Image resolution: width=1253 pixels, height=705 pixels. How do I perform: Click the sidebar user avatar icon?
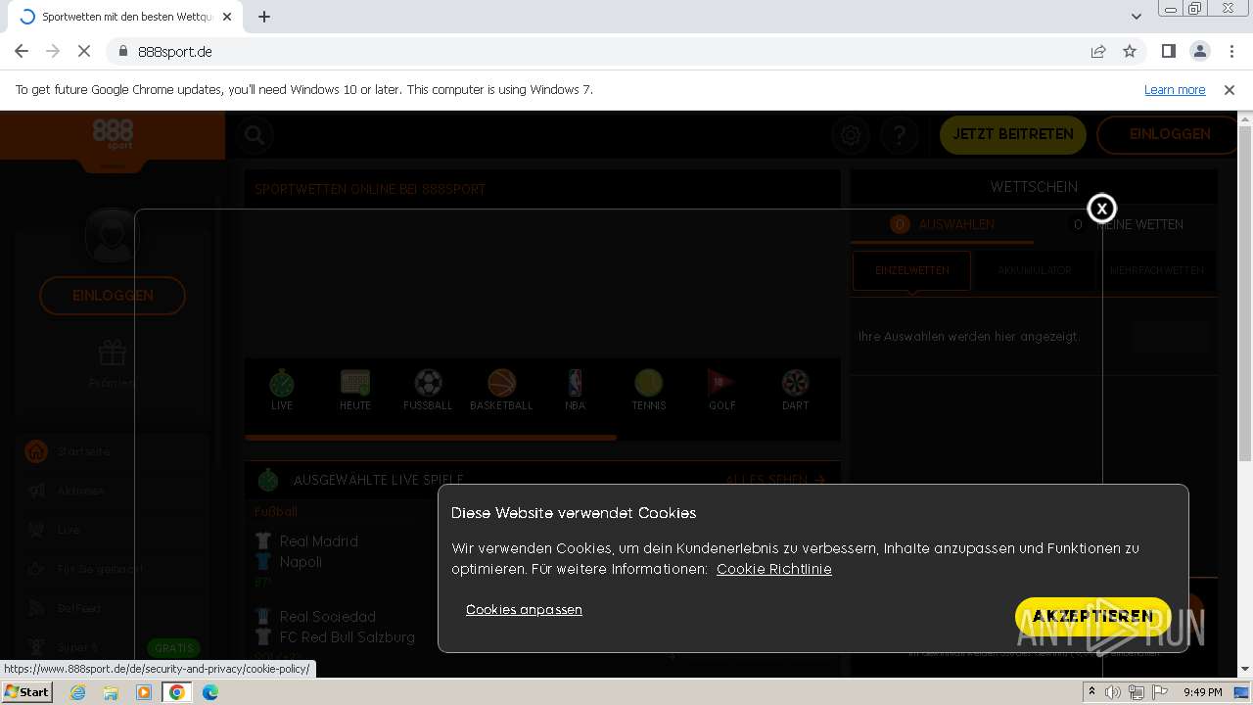click(112, 236)
